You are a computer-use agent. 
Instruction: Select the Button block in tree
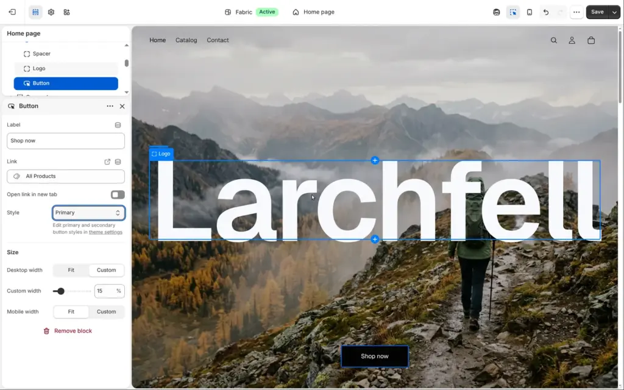click(66, 83)
